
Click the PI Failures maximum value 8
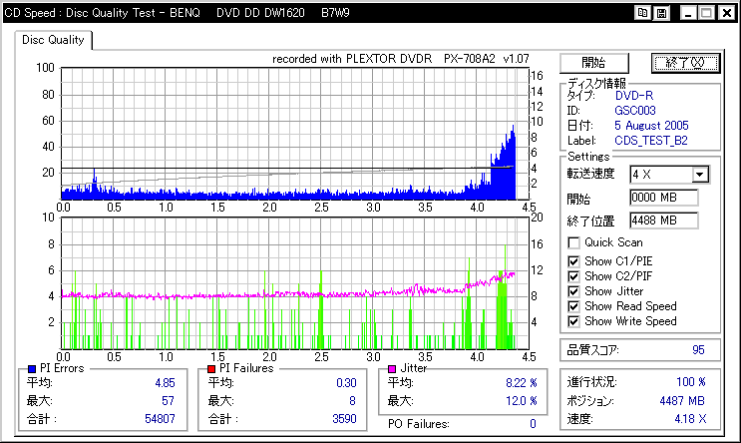click(352, 401)
